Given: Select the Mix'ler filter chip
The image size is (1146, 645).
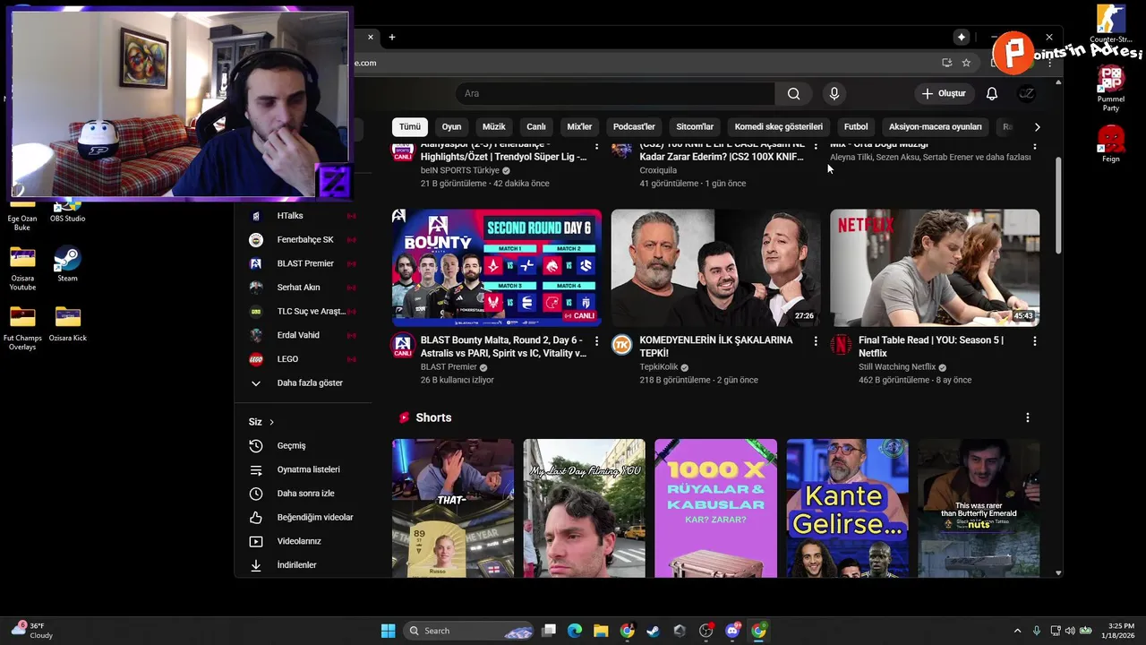Looking at the screenshot, I should (x=579, y=127).
